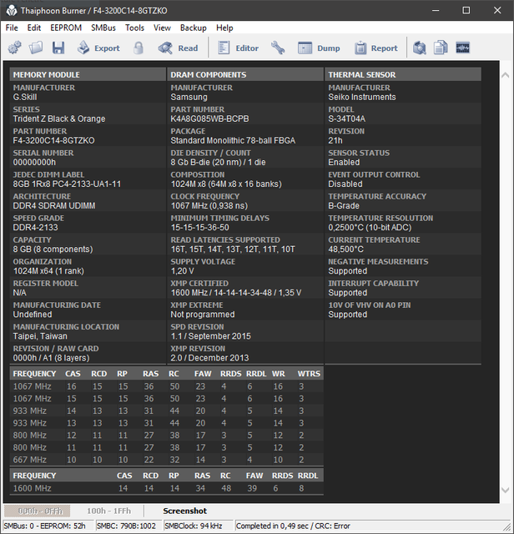Click the thermal sensor model S-34T04A
Image resolution: width=514 pixels, height=534 pixels.
pyautogui.click(x=347, y=118)
